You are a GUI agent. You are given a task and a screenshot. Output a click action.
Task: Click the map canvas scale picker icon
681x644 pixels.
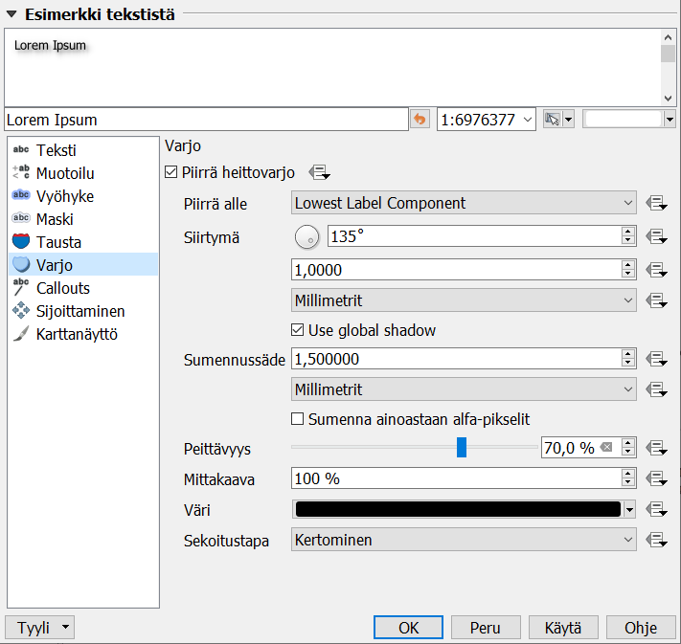[553, 120]
